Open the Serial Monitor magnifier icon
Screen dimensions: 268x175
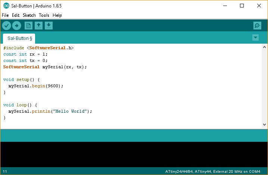257,26
